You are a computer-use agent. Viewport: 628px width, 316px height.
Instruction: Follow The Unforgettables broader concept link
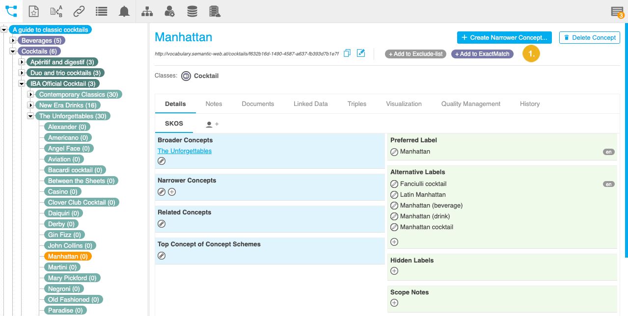pyautogui.click(x=185, y=151)
